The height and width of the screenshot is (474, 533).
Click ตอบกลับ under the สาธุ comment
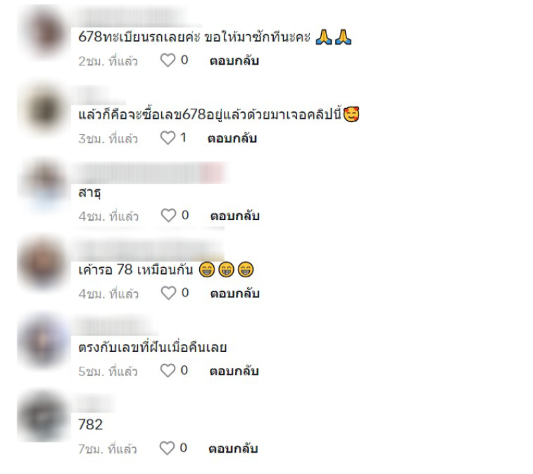click(235, 216)
